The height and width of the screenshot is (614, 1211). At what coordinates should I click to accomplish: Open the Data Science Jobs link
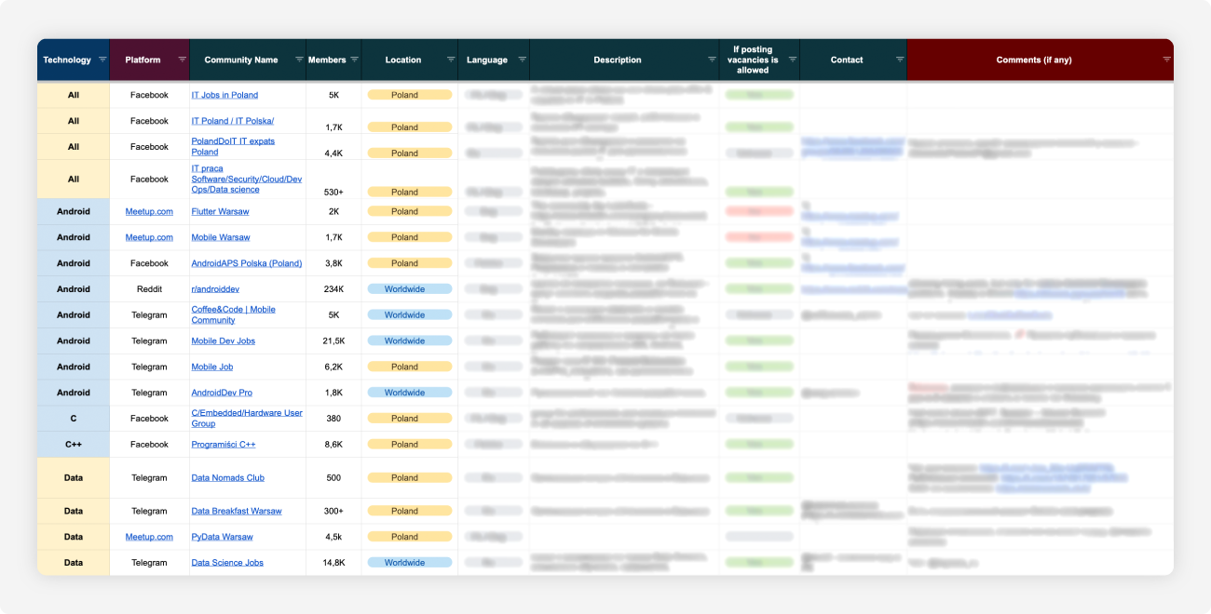[227, 563]
